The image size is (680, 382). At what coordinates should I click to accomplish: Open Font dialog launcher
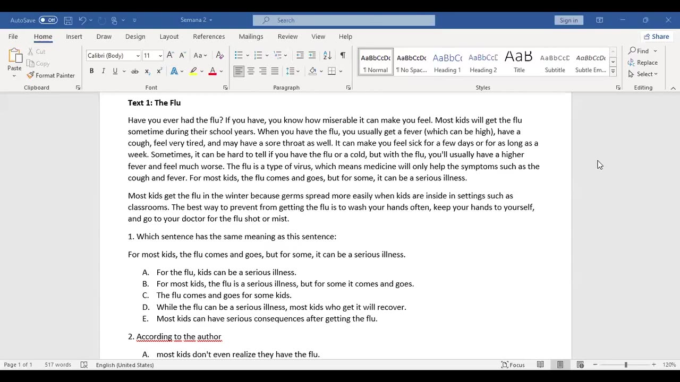click(225, 88)
